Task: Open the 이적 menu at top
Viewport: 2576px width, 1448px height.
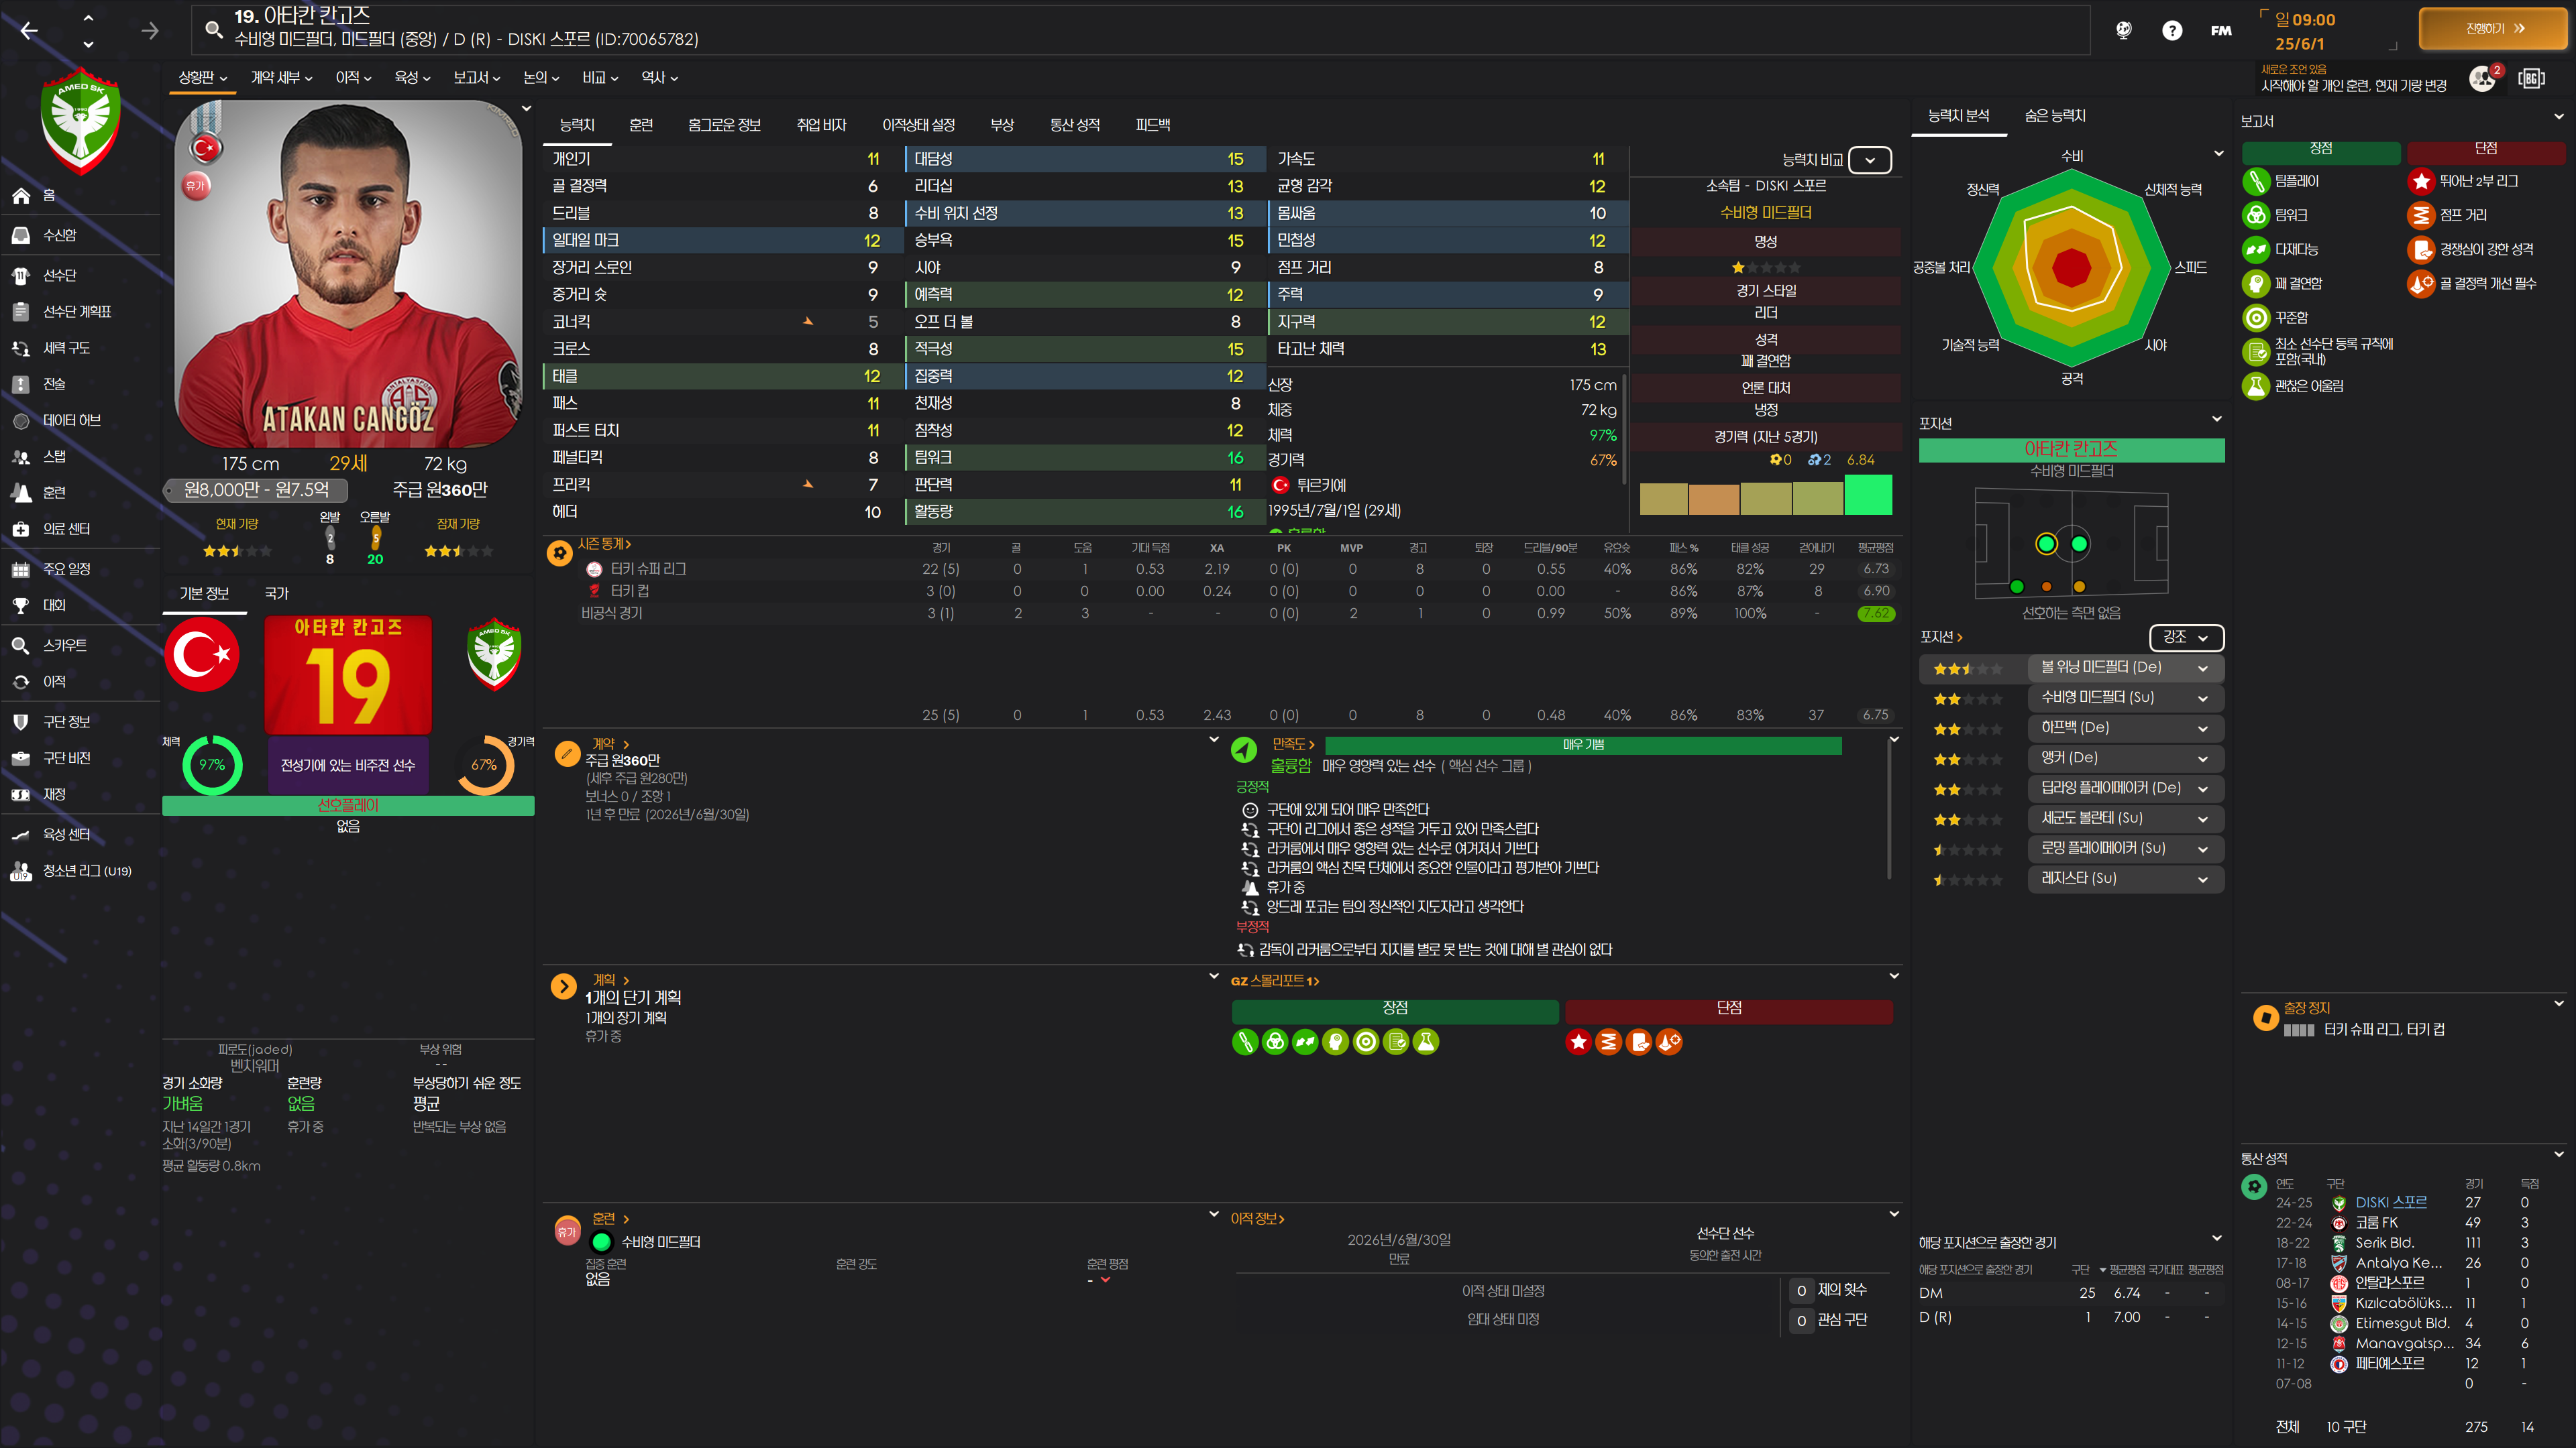Action: coord(353,77)
